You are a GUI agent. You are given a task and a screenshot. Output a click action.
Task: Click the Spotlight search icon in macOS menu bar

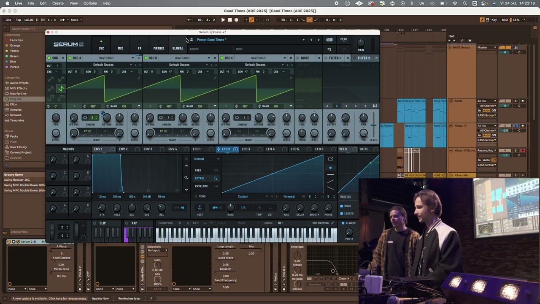464,3
